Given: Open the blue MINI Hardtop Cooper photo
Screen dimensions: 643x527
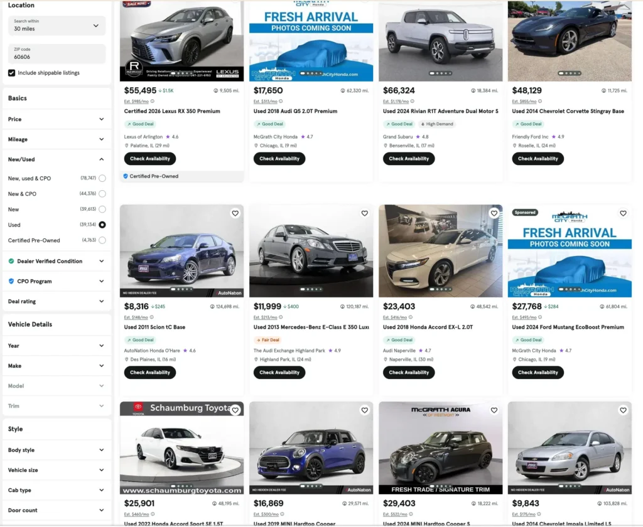Looking at the screenshot, I should point(311,448).
